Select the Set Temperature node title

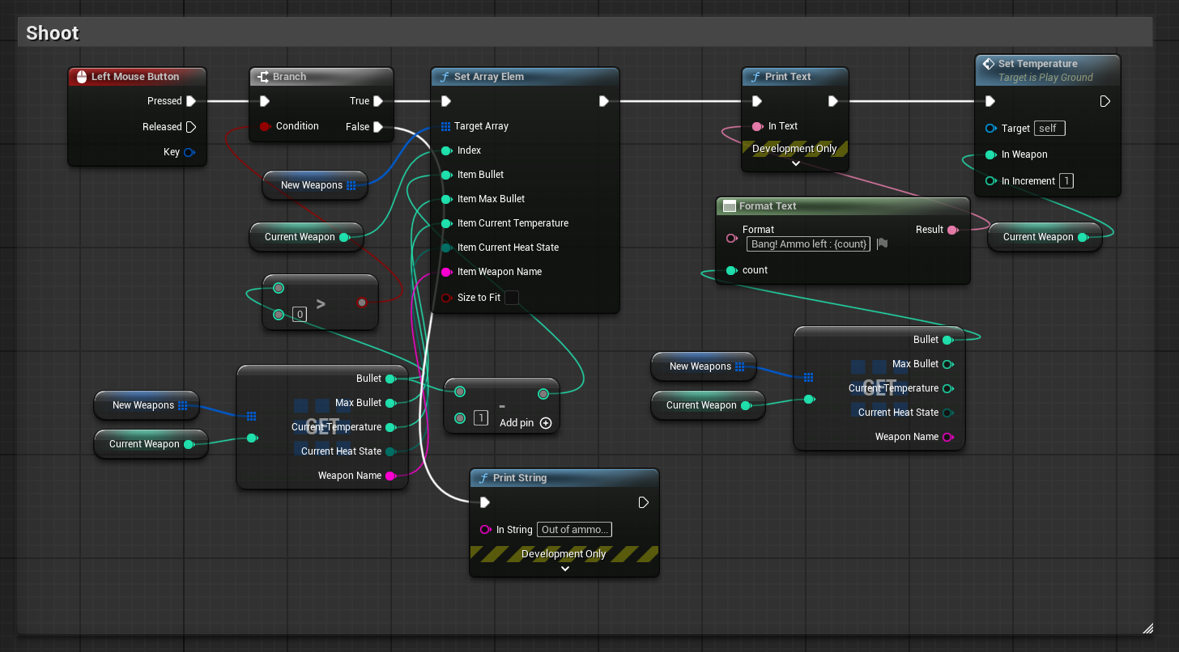pos(1038,64)
